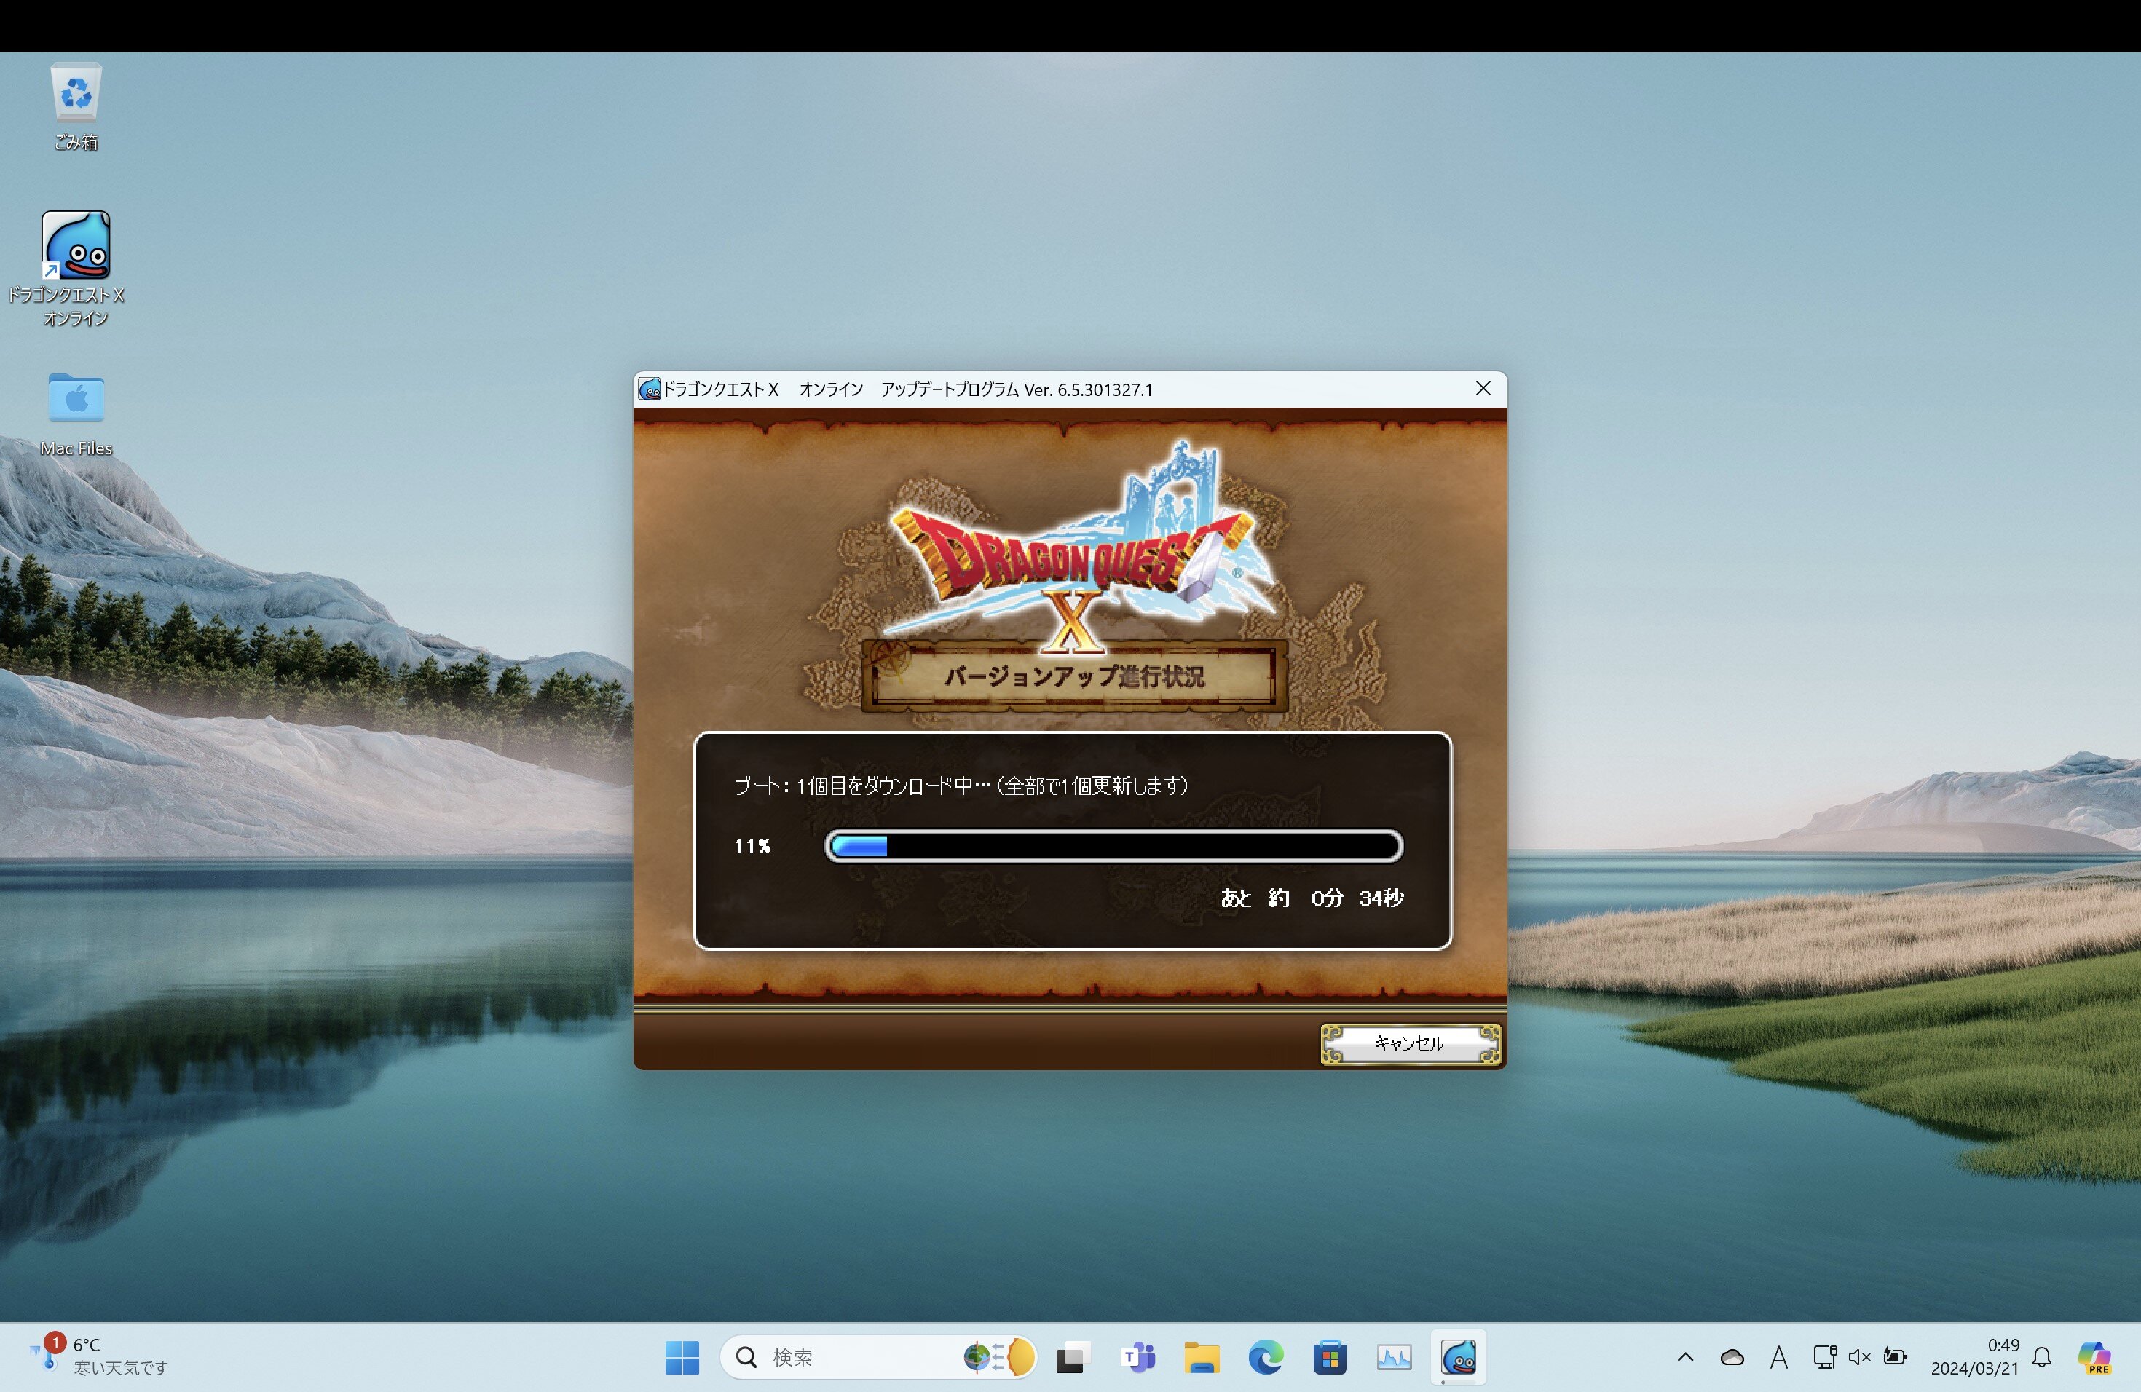Open File Explorer from the taskbar
2141x1392 pixels.
(1201, 1357)
